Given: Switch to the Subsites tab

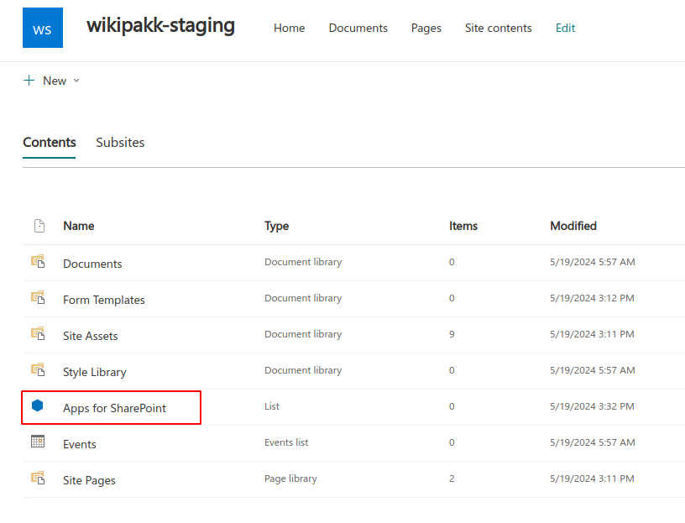Looking at the screenshot, I should 120,143.
